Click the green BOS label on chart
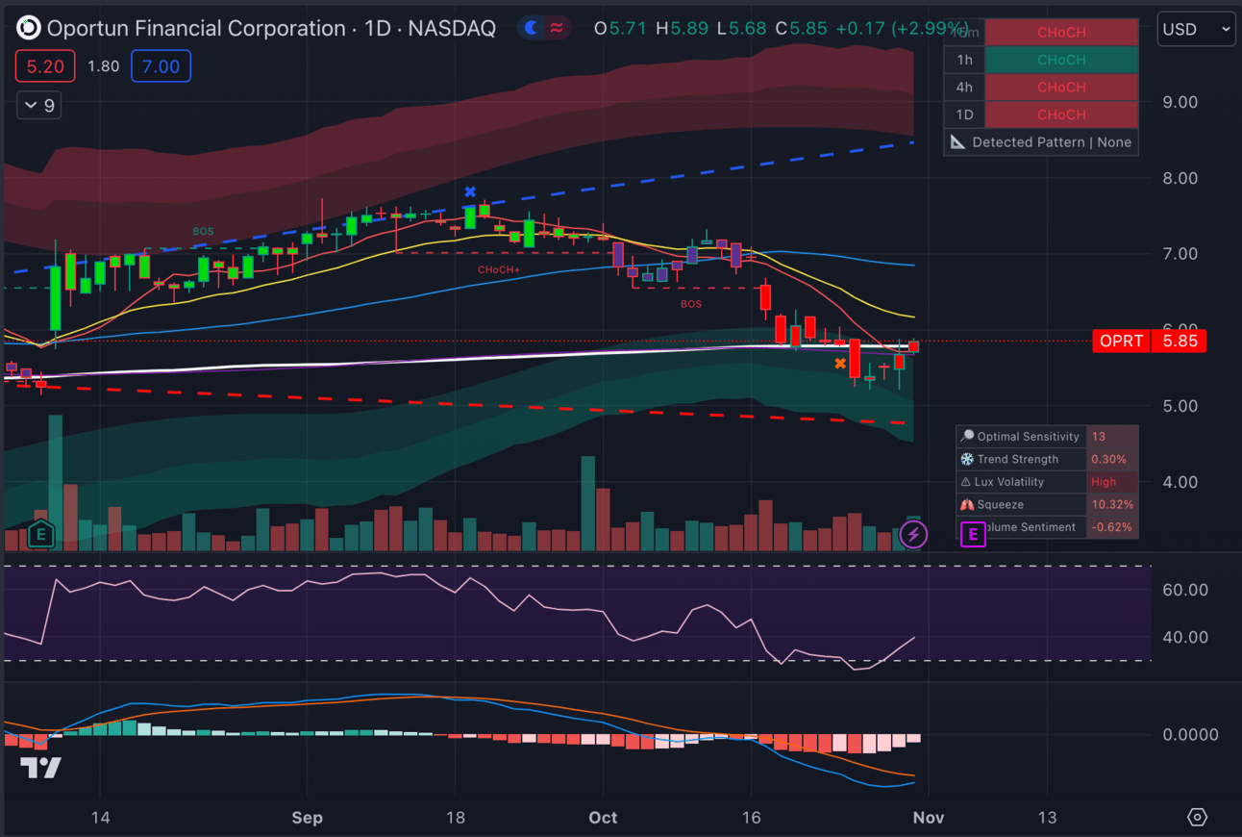The height and width of the screenshot is (837, 1242). coord(203,232)
